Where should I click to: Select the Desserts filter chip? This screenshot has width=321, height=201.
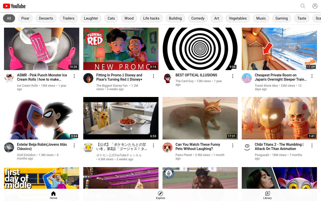tap(46, 18)
